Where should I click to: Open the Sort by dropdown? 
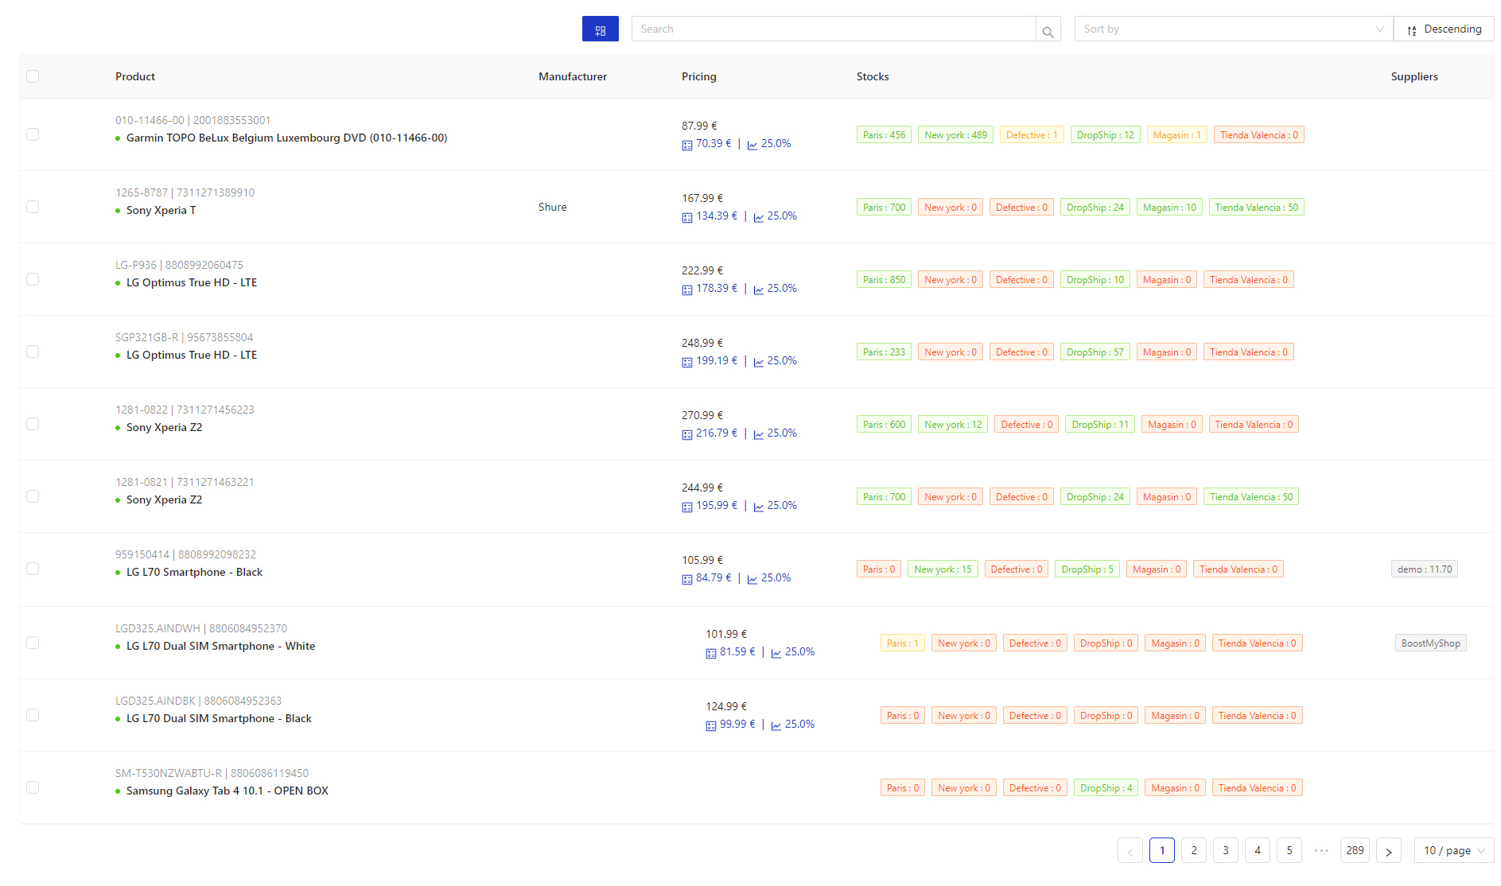pyautogui.click(x=1233, y=29)
